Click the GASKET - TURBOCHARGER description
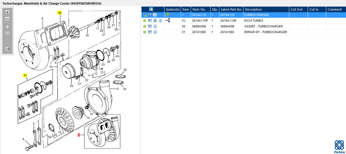346x154 pixels. click(264, 26)
